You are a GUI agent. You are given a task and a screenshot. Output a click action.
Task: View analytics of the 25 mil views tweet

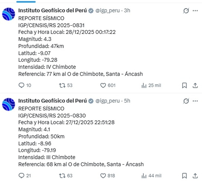pos(144,85)
